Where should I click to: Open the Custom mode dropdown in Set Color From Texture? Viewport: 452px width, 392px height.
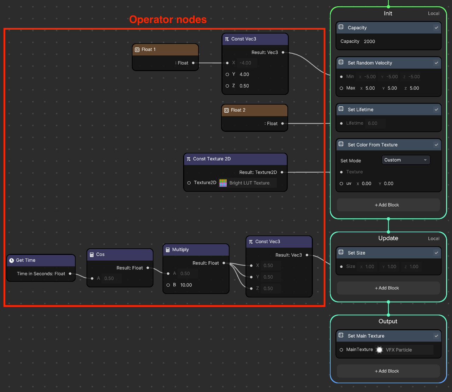(405, 160)
